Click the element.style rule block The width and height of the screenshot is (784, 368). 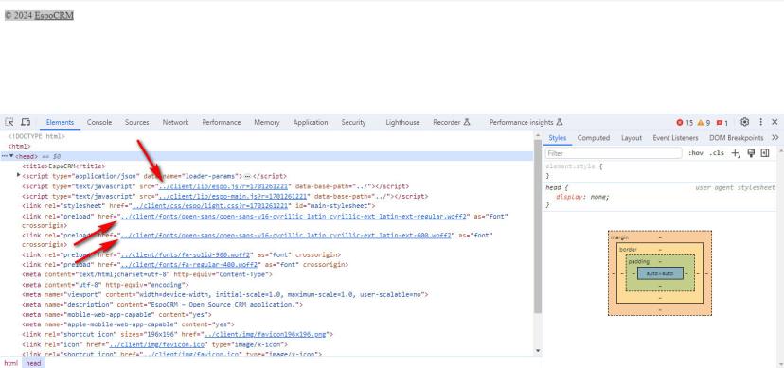click(661, 171)
